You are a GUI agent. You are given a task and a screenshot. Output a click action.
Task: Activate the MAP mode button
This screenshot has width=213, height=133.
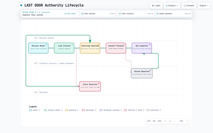(154, 121)
